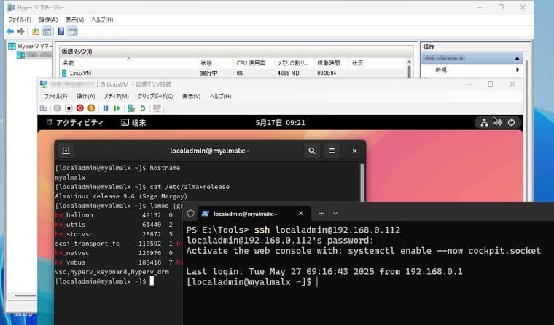Viewport: 554px width, 325px height.
Task: Click the shield icon in Windows Terminal
Action: click(x=190, y=213)
